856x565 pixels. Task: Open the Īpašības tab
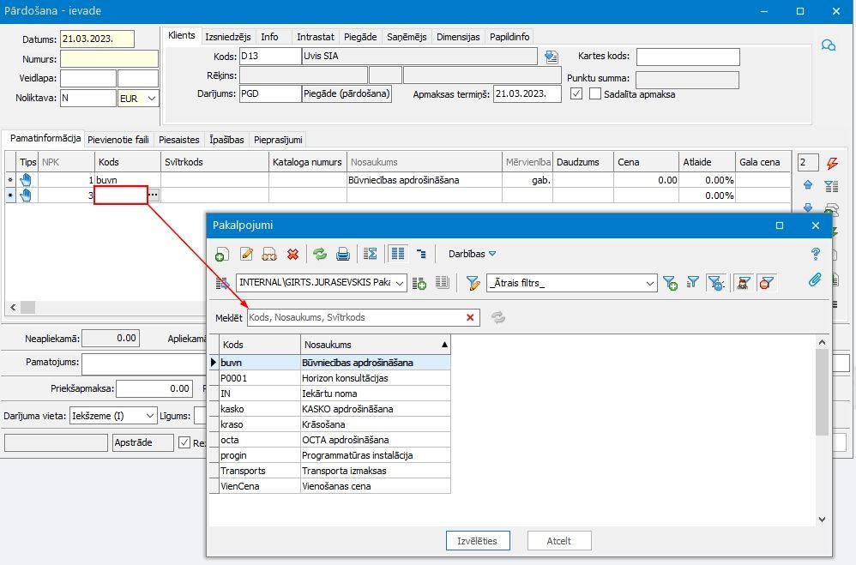click(x=226, y=140)
